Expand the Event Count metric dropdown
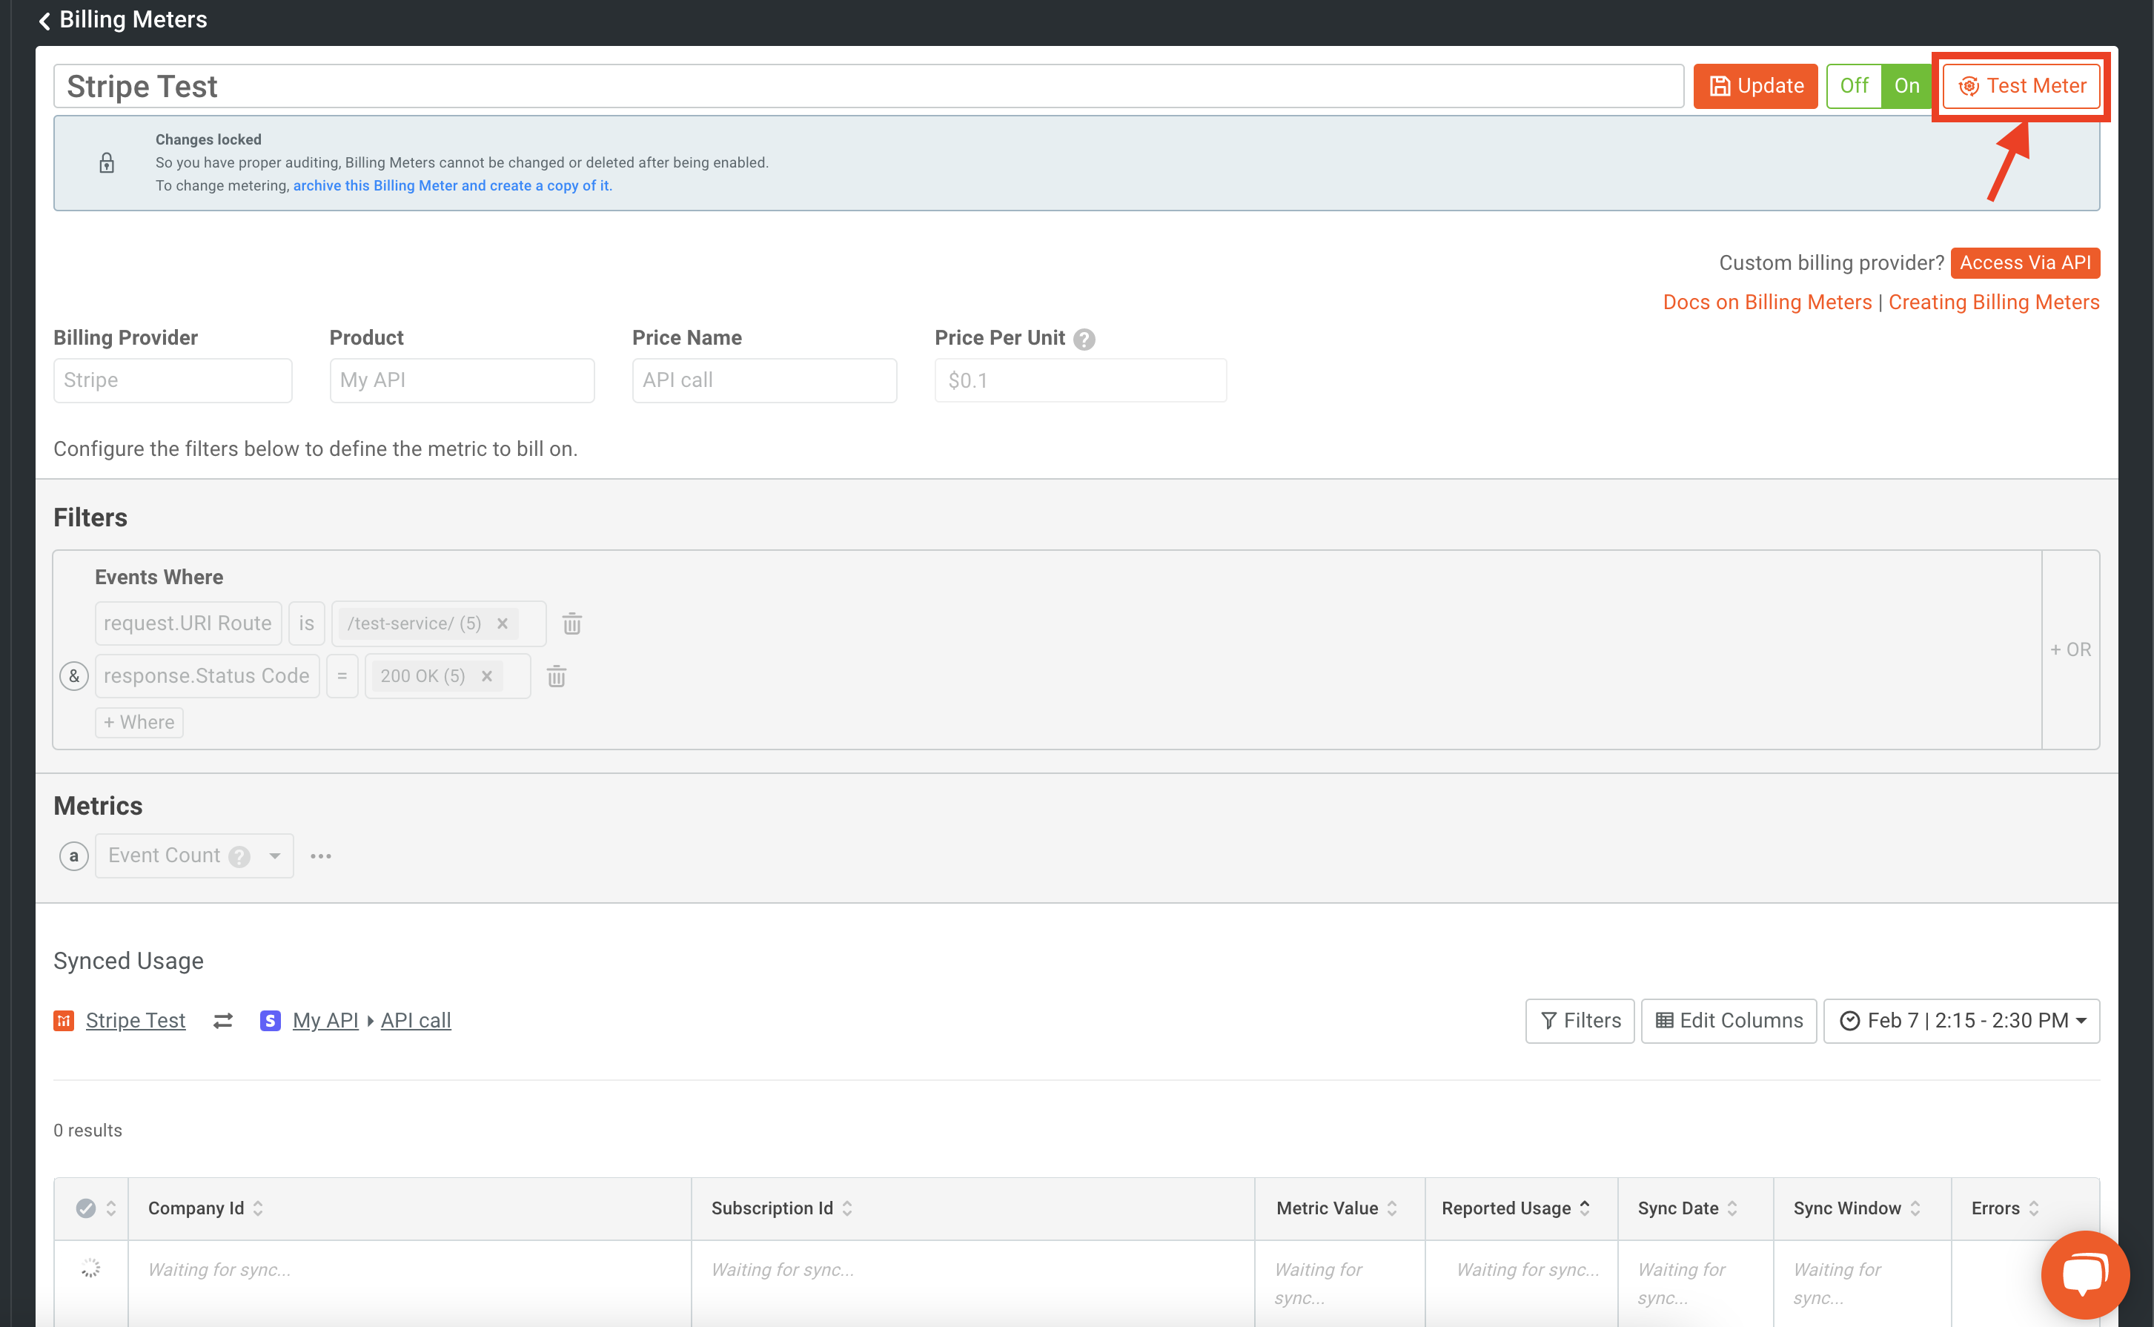This screenshot has width=2154, height=1327. point(275,856)
